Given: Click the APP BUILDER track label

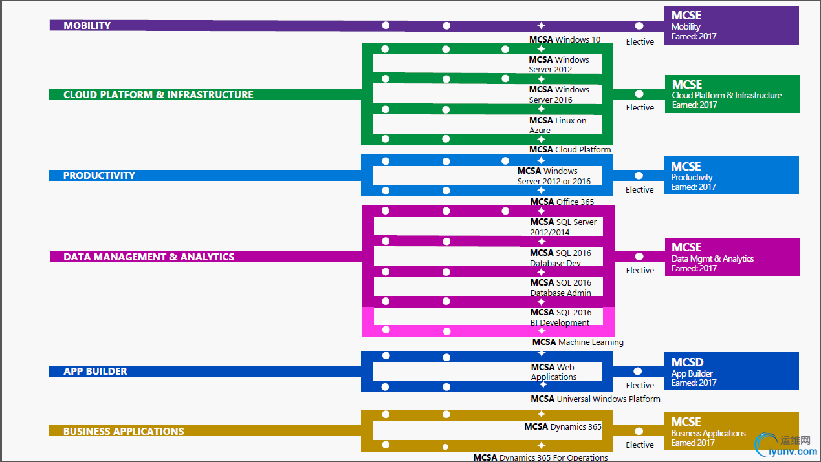Looking at the screenshot, I should tap(95, 372).
